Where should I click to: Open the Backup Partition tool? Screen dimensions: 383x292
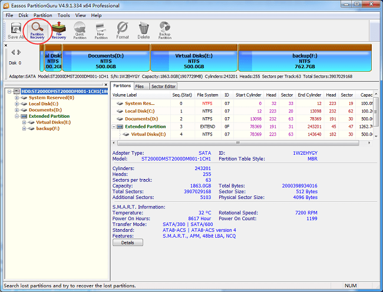[x=165, y=29]
